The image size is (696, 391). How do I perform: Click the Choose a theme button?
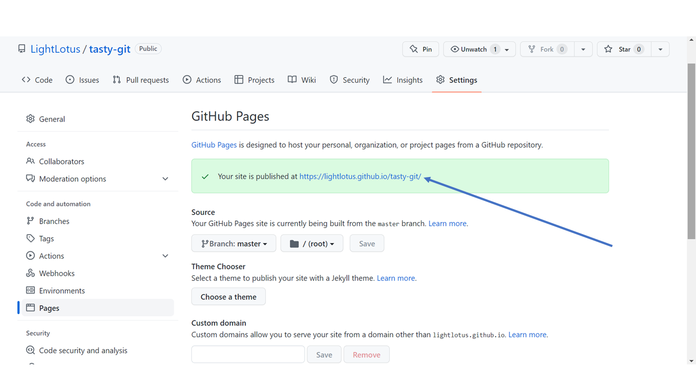click(228, 297)
